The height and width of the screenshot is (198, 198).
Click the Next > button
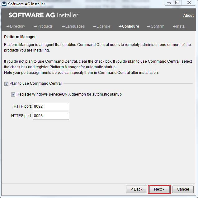159,189
